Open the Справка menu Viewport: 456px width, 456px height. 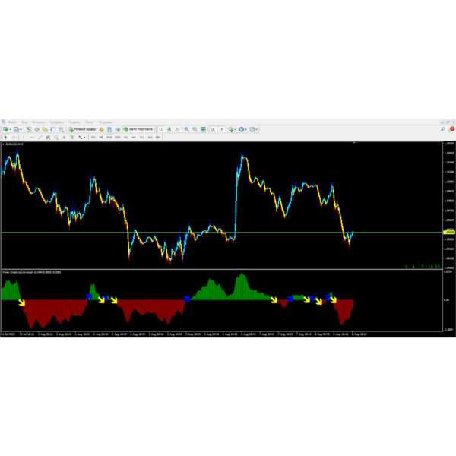coord(106,122)
